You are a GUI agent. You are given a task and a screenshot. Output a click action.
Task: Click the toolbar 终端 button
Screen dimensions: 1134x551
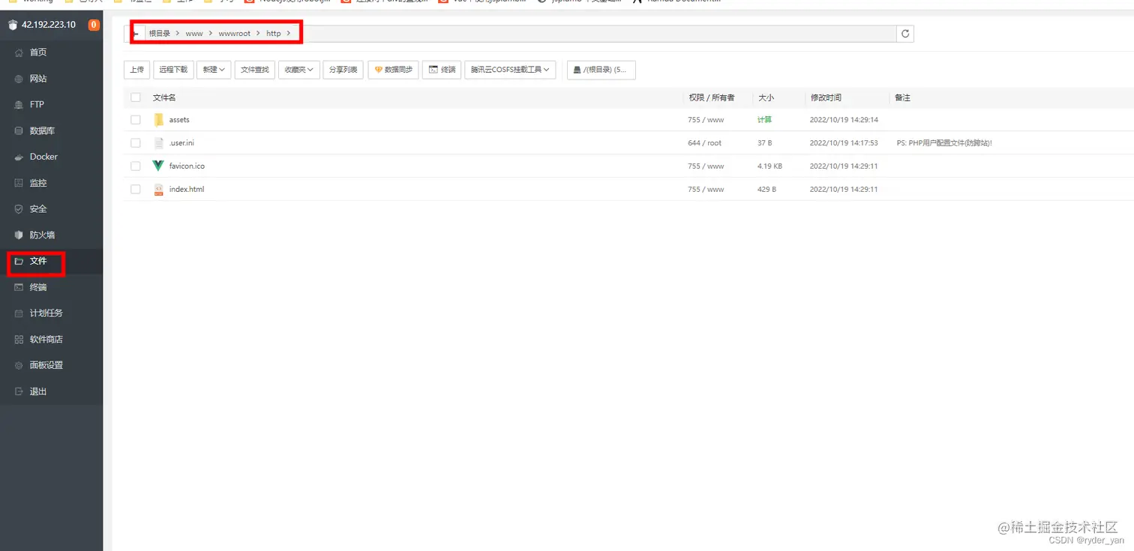tap(442, 70)
